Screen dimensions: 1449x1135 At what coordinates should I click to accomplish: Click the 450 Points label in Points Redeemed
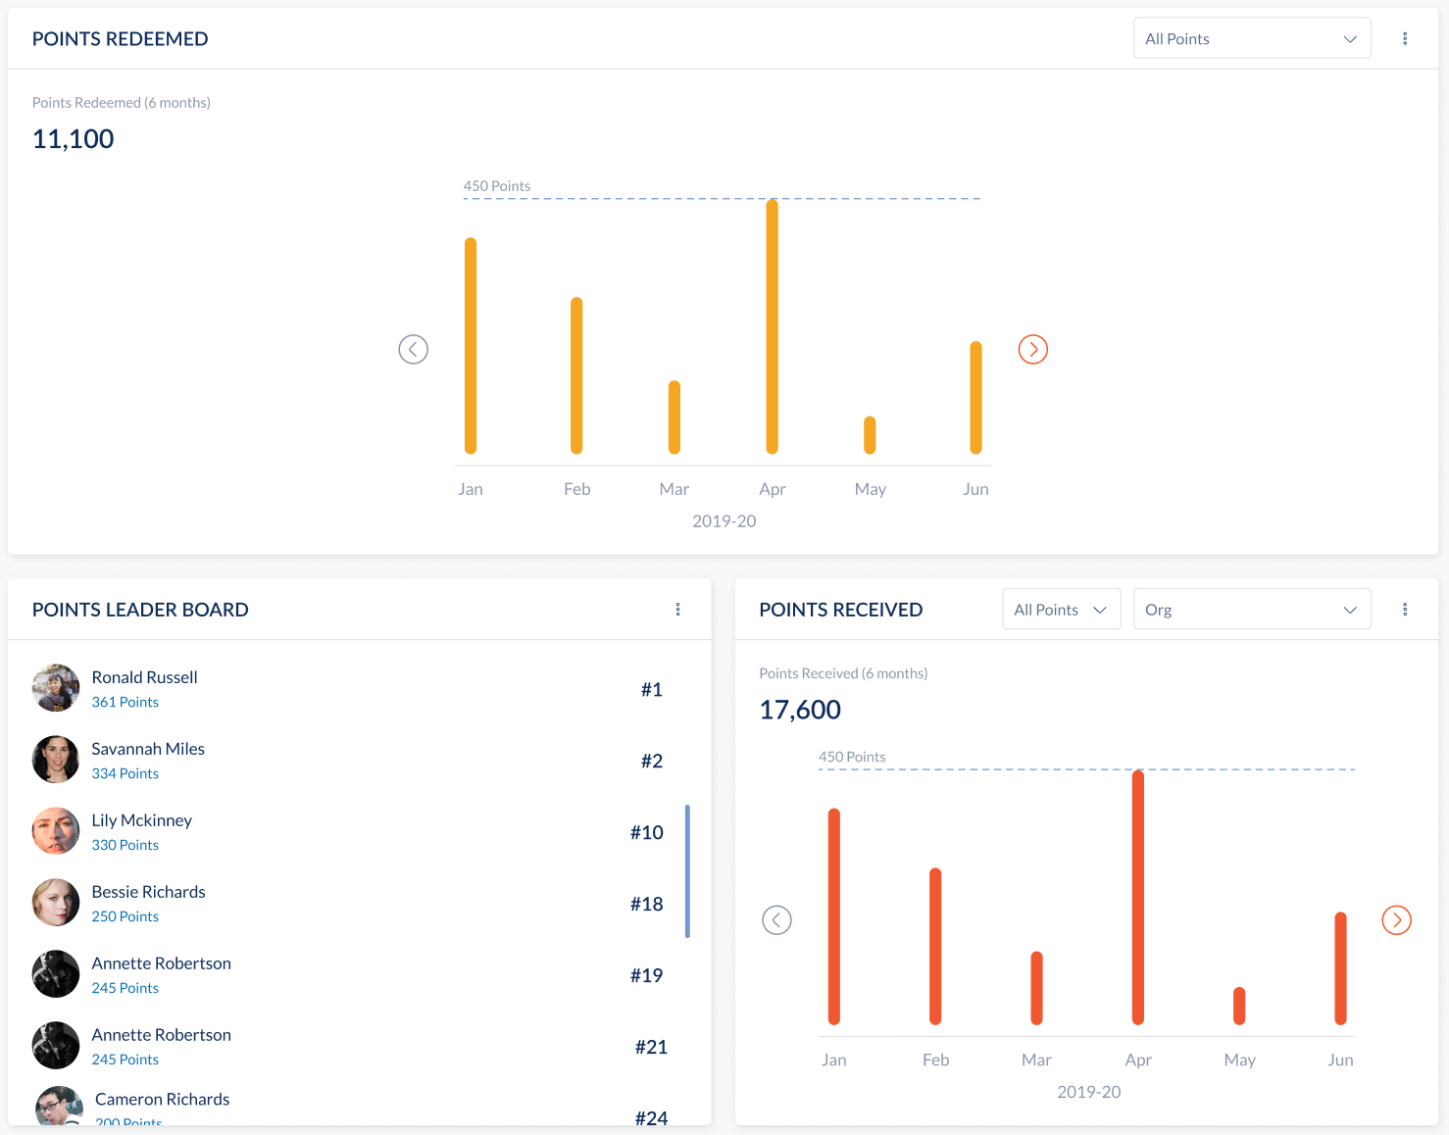tap(497, 186)
